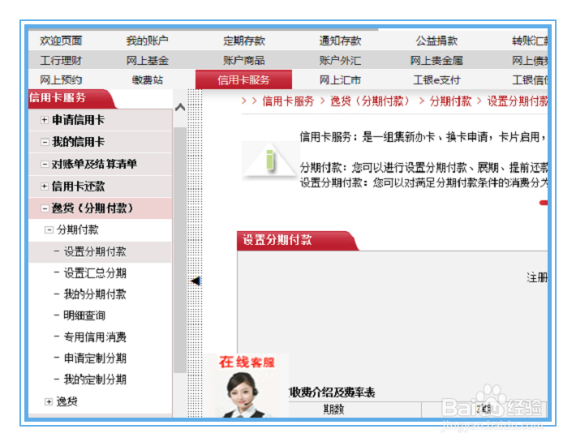Open 我的定制分期 in sidebar
The width and height of the screenshot is (576, 446).
tap(95, 380)
